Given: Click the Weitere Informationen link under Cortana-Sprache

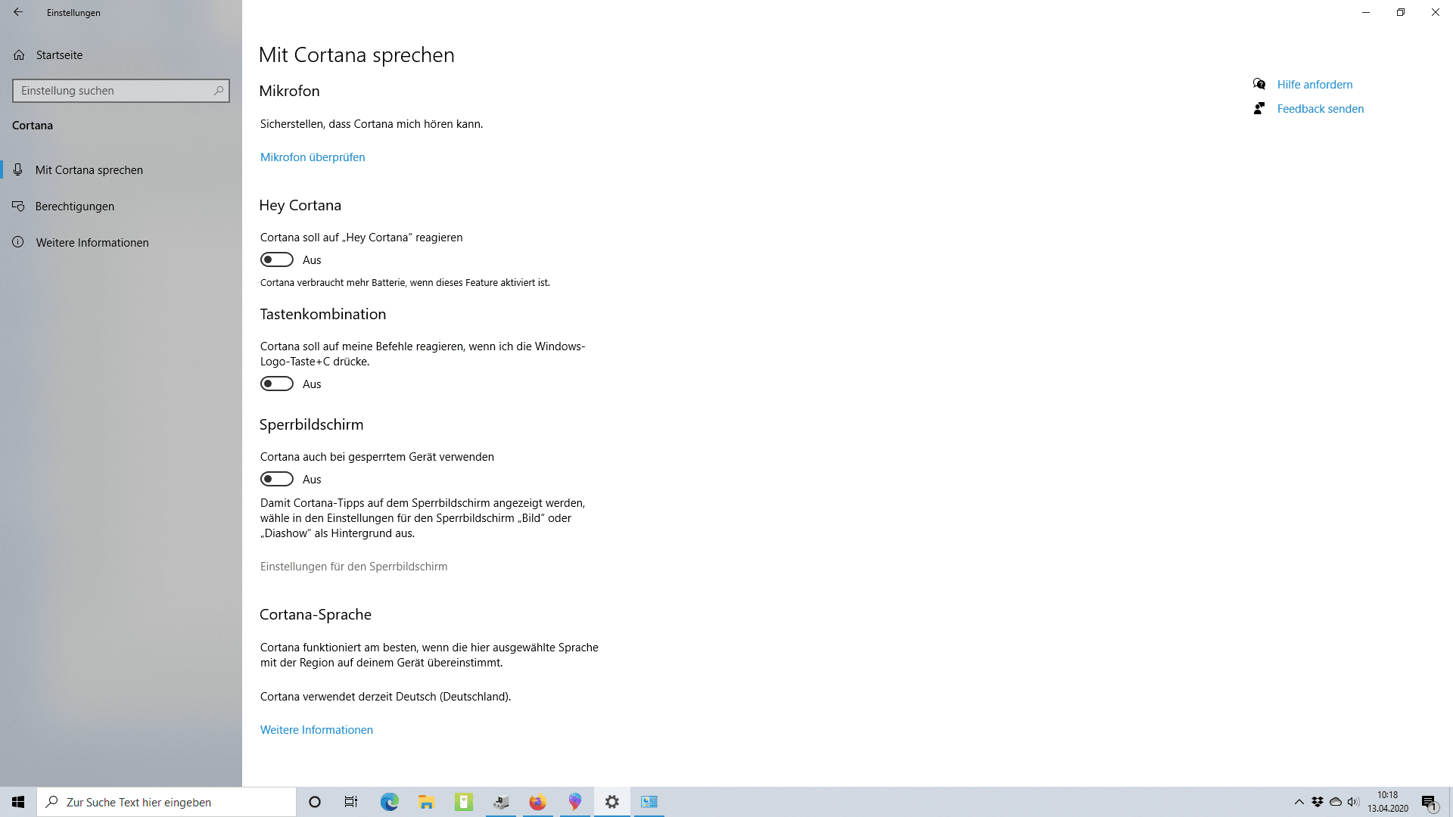Looking at the screenshot, I should (316, 730).
